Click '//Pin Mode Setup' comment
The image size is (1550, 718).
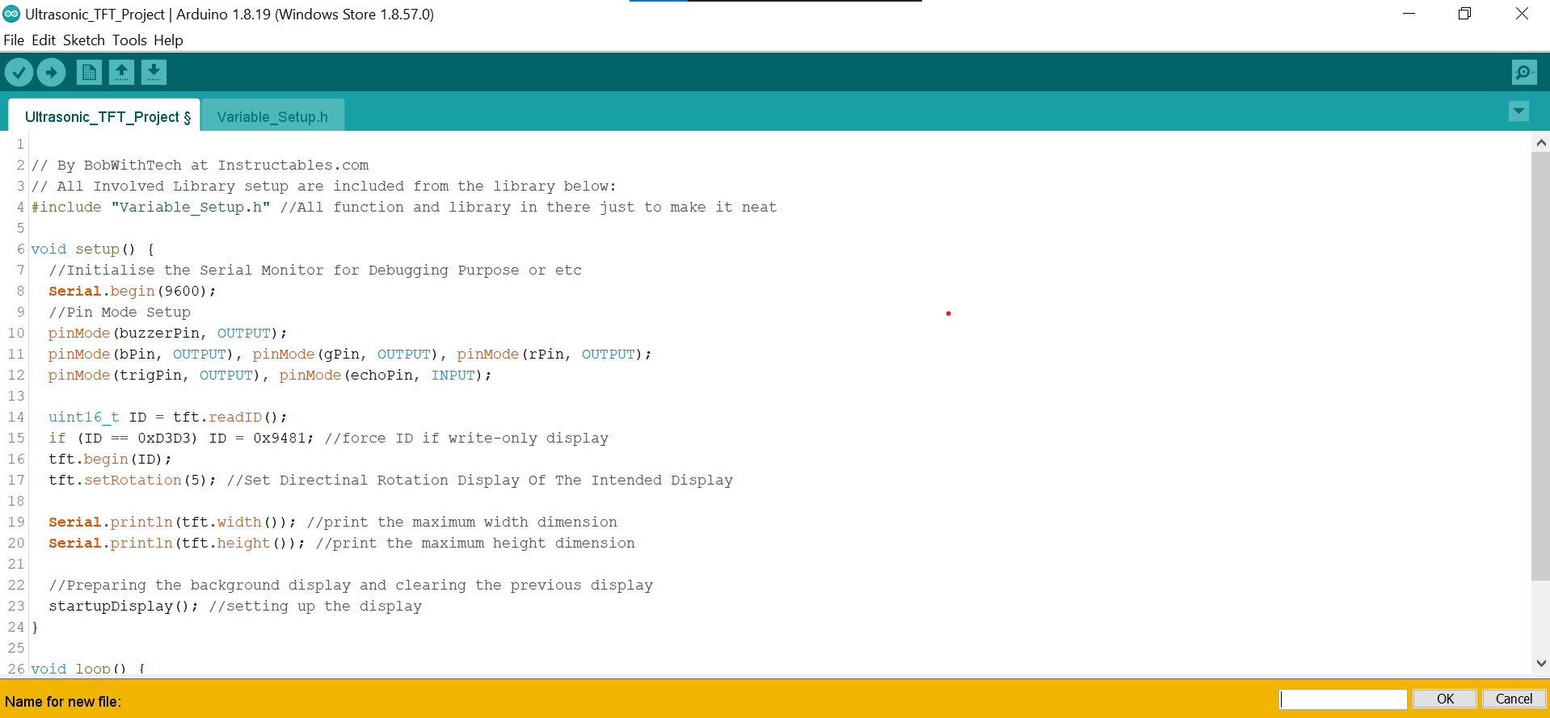point(120,313)
